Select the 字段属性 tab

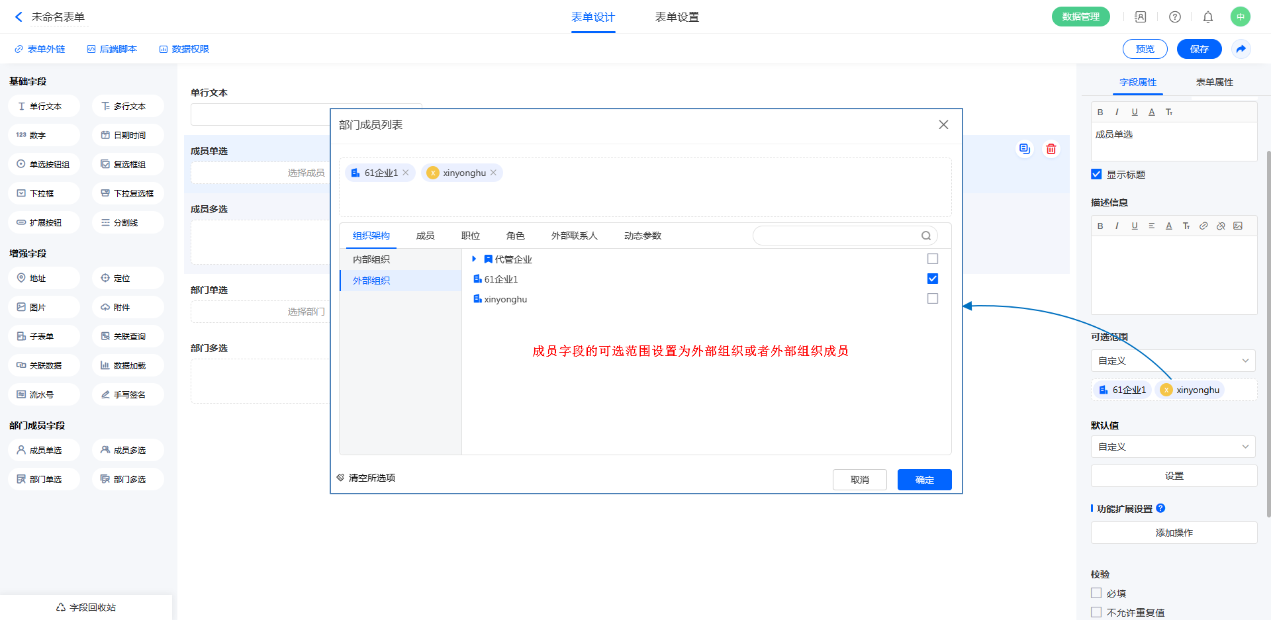click(1138, 82)
